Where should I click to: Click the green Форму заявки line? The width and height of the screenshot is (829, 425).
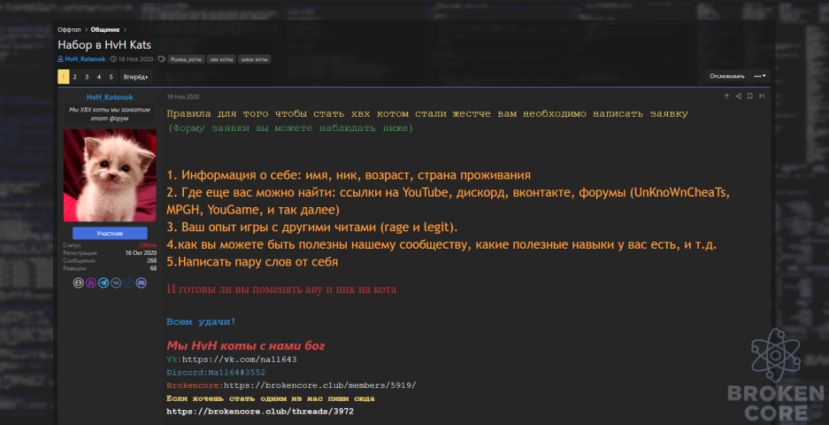(x=289, y=128)
